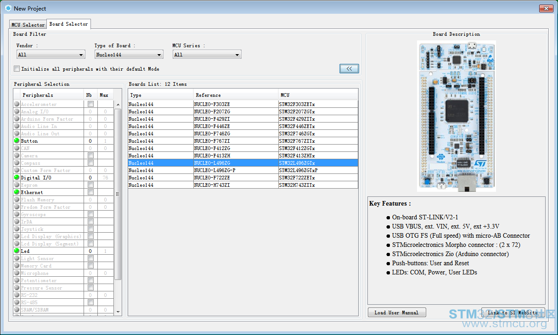
Task: Click the gray Accelerometer indicator
Action: pos(17,104)
